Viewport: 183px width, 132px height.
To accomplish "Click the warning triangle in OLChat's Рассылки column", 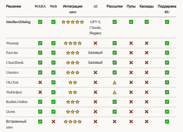I will (114, 83).
